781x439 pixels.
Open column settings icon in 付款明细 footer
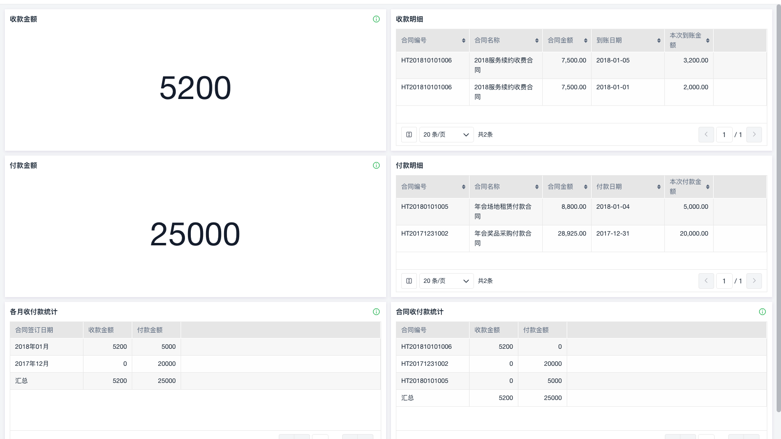(409, 281)
